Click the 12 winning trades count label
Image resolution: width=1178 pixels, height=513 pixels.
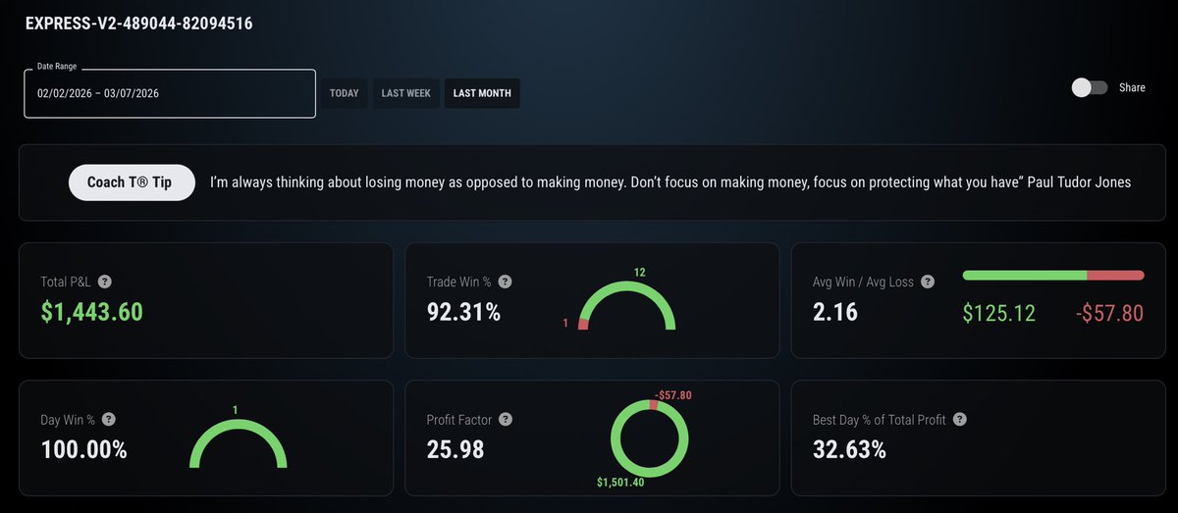tap(639, 272)
